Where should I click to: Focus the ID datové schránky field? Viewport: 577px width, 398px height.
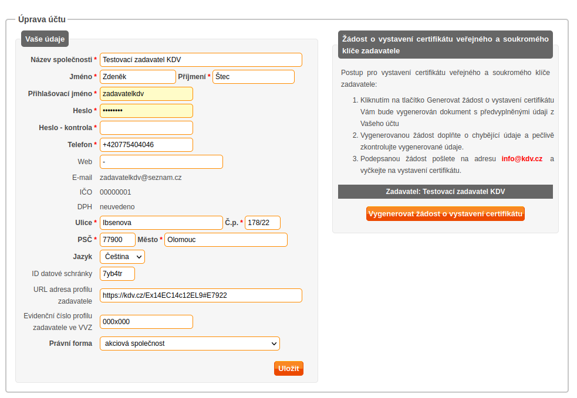point(117,273)
